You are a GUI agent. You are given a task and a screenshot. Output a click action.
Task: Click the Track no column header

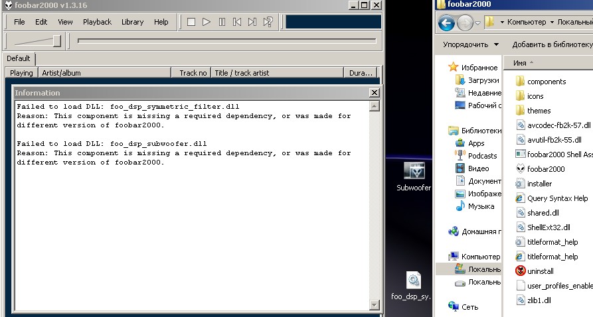(x=191, y=73)
